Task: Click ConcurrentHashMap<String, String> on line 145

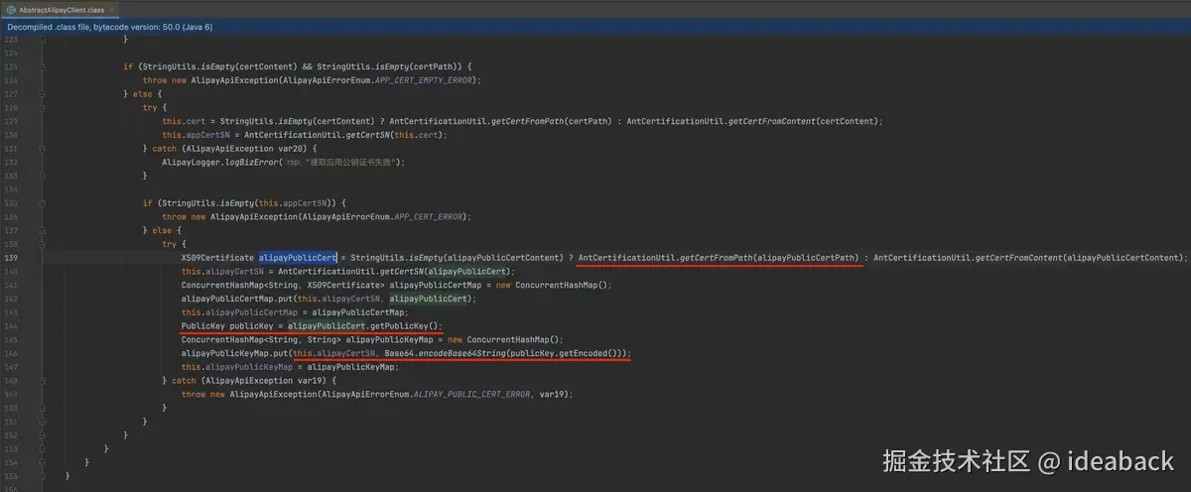Action: click(262, 339)
